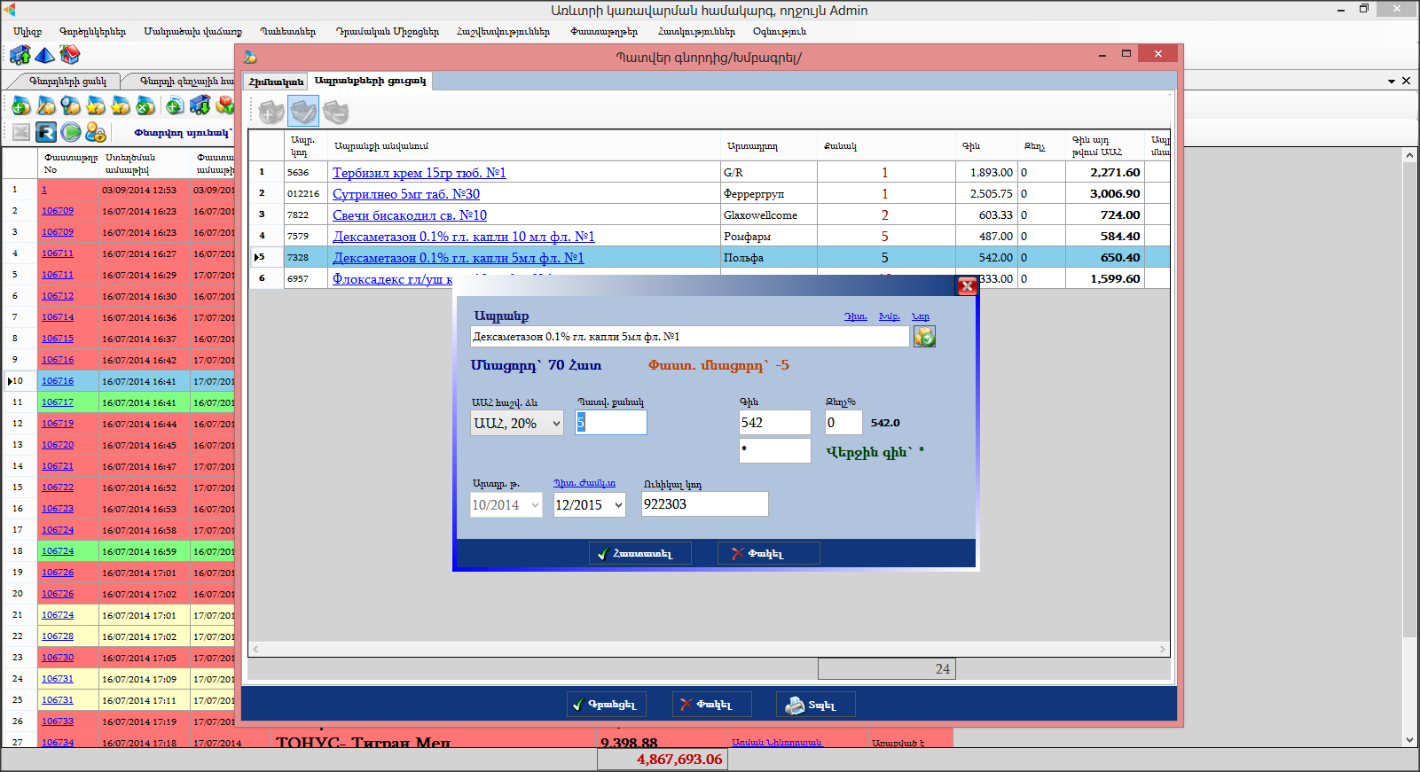
Task: Click the second box icon with a star
Action: pyautogui.click(x=120, y=106)
